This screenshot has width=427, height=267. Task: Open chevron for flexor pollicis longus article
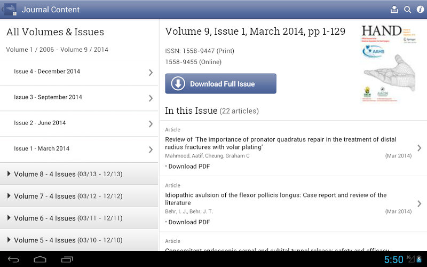pos(419,203)
